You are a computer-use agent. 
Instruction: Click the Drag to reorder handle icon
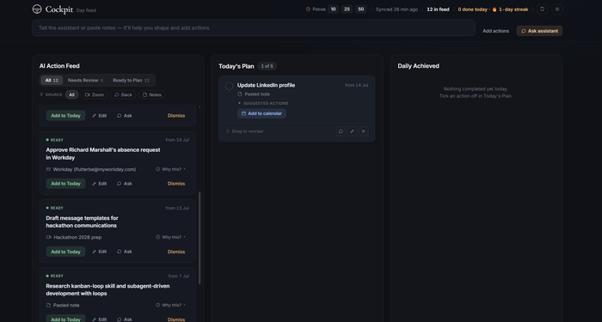(227, 131)
